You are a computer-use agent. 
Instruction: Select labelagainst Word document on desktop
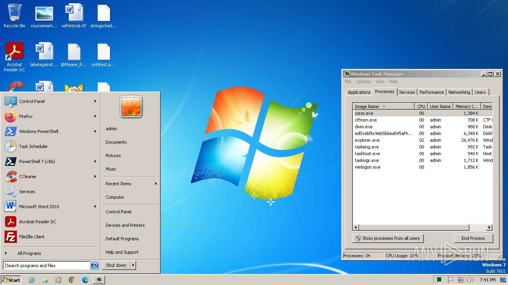pos(44,55)
